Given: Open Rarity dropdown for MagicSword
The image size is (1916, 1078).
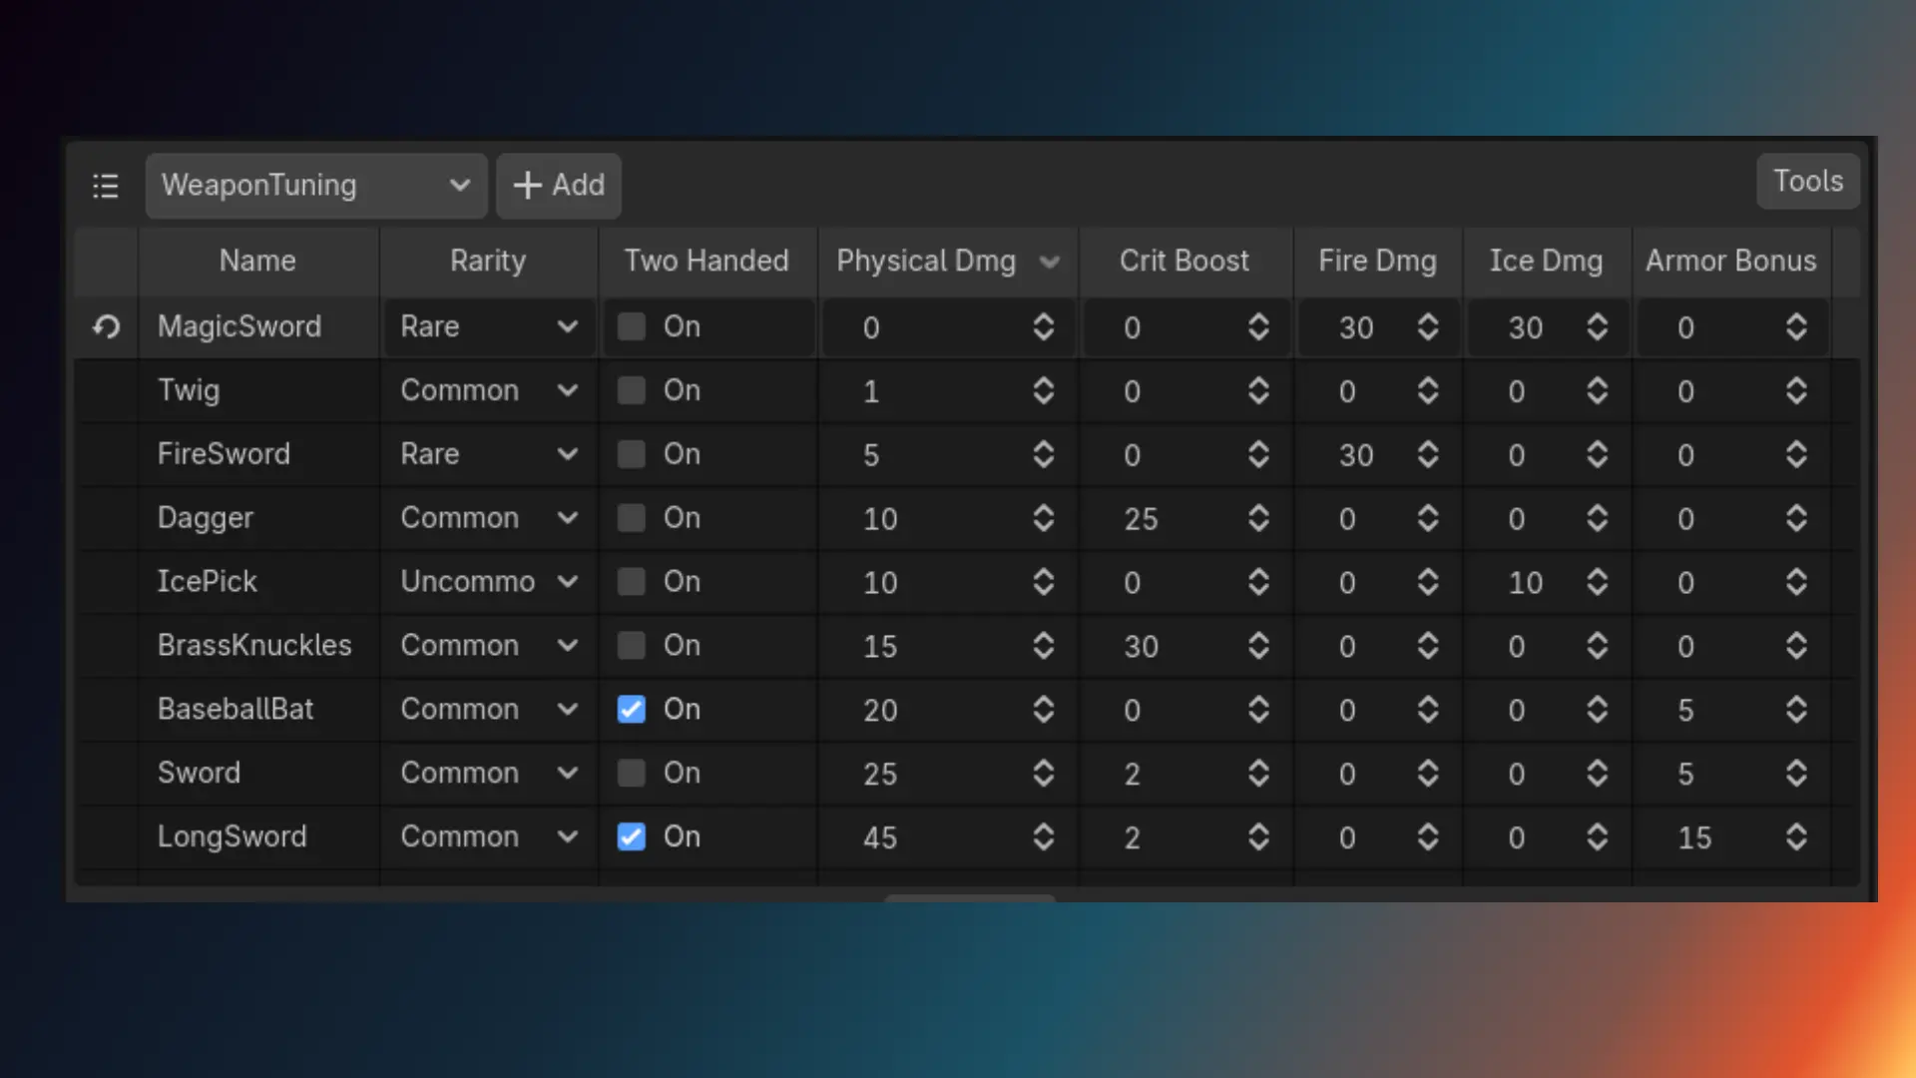Looking at the screenshot, I should [x=489, y=326].
